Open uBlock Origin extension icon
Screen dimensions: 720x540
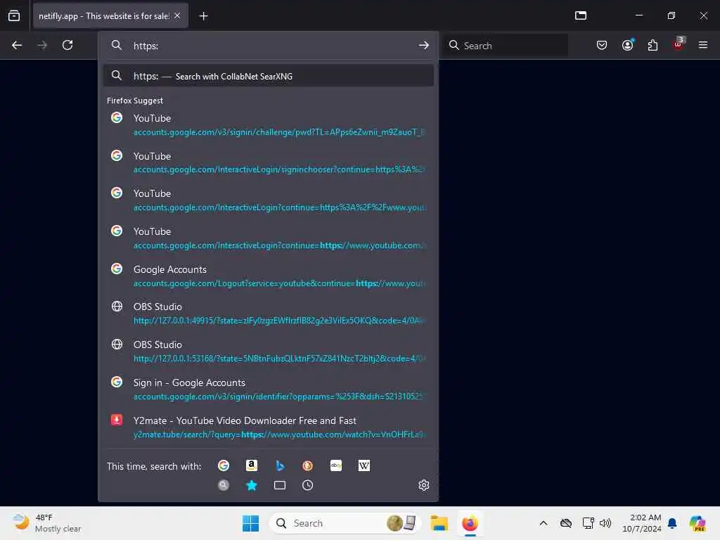pyautogui.click(x=678, y=44)
